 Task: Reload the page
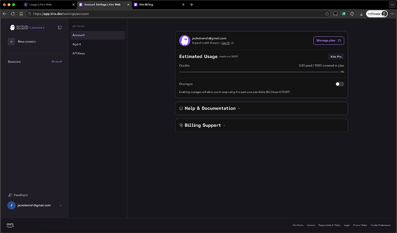13,14
